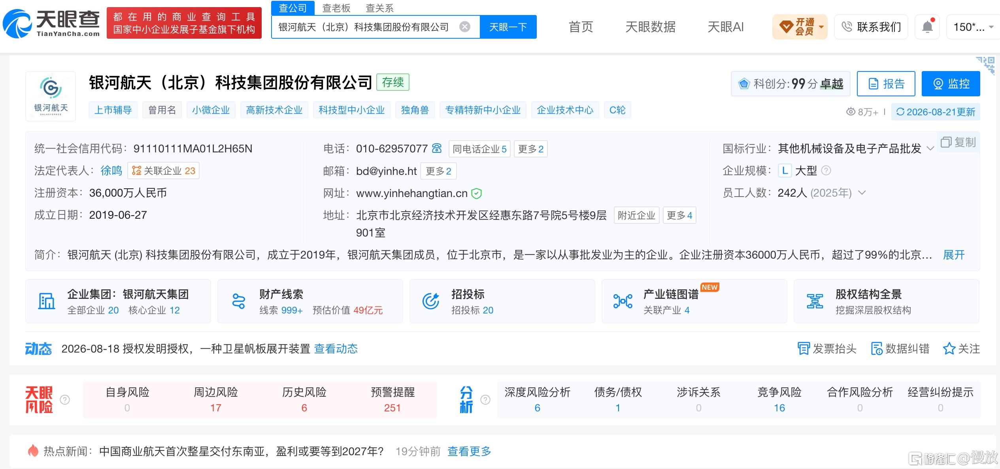Click the 监控 monitor button
The height and width of the screenshot is (469, 1000).
point(951,84)
